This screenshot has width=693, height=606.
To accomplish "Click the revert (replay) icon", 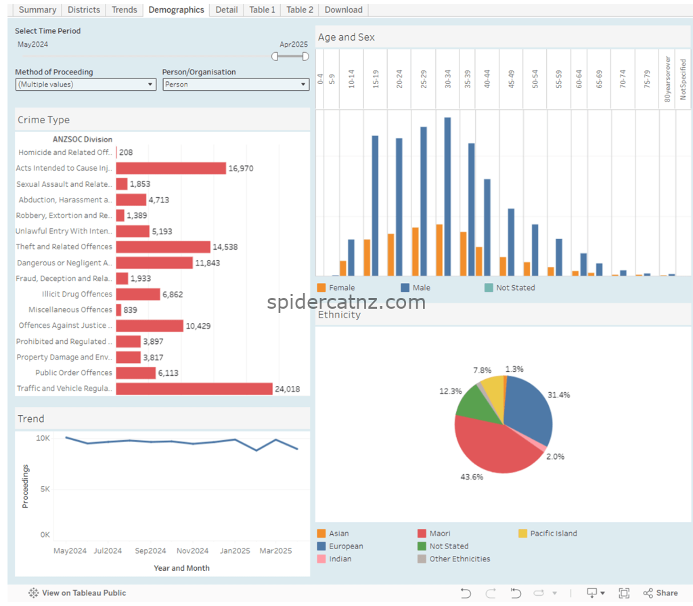I will [x=515, y=592].
